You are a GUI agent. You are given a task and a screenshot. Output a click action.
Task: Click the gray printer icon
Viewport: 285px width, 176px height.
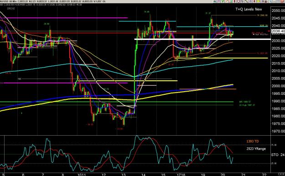(x=242, y=1)
